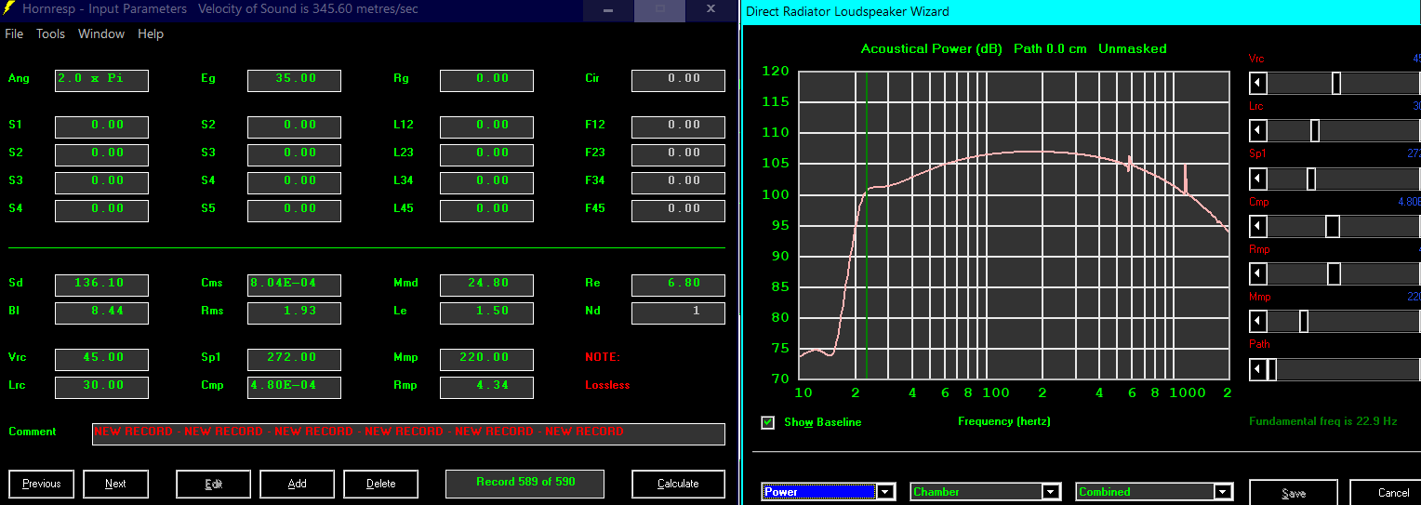Click the Vrc slider thumb
Screen dimensions: 1421x505
[x=1336, y=84]
